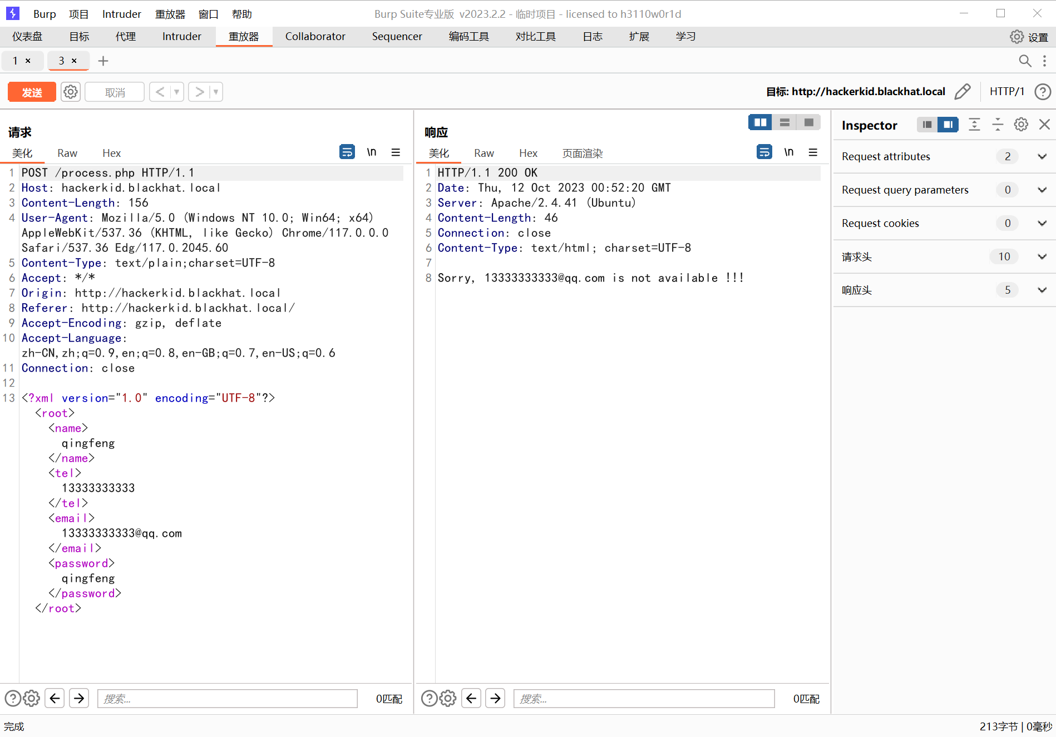
Task: Switch request view to Hex
Action: point(111,153)
